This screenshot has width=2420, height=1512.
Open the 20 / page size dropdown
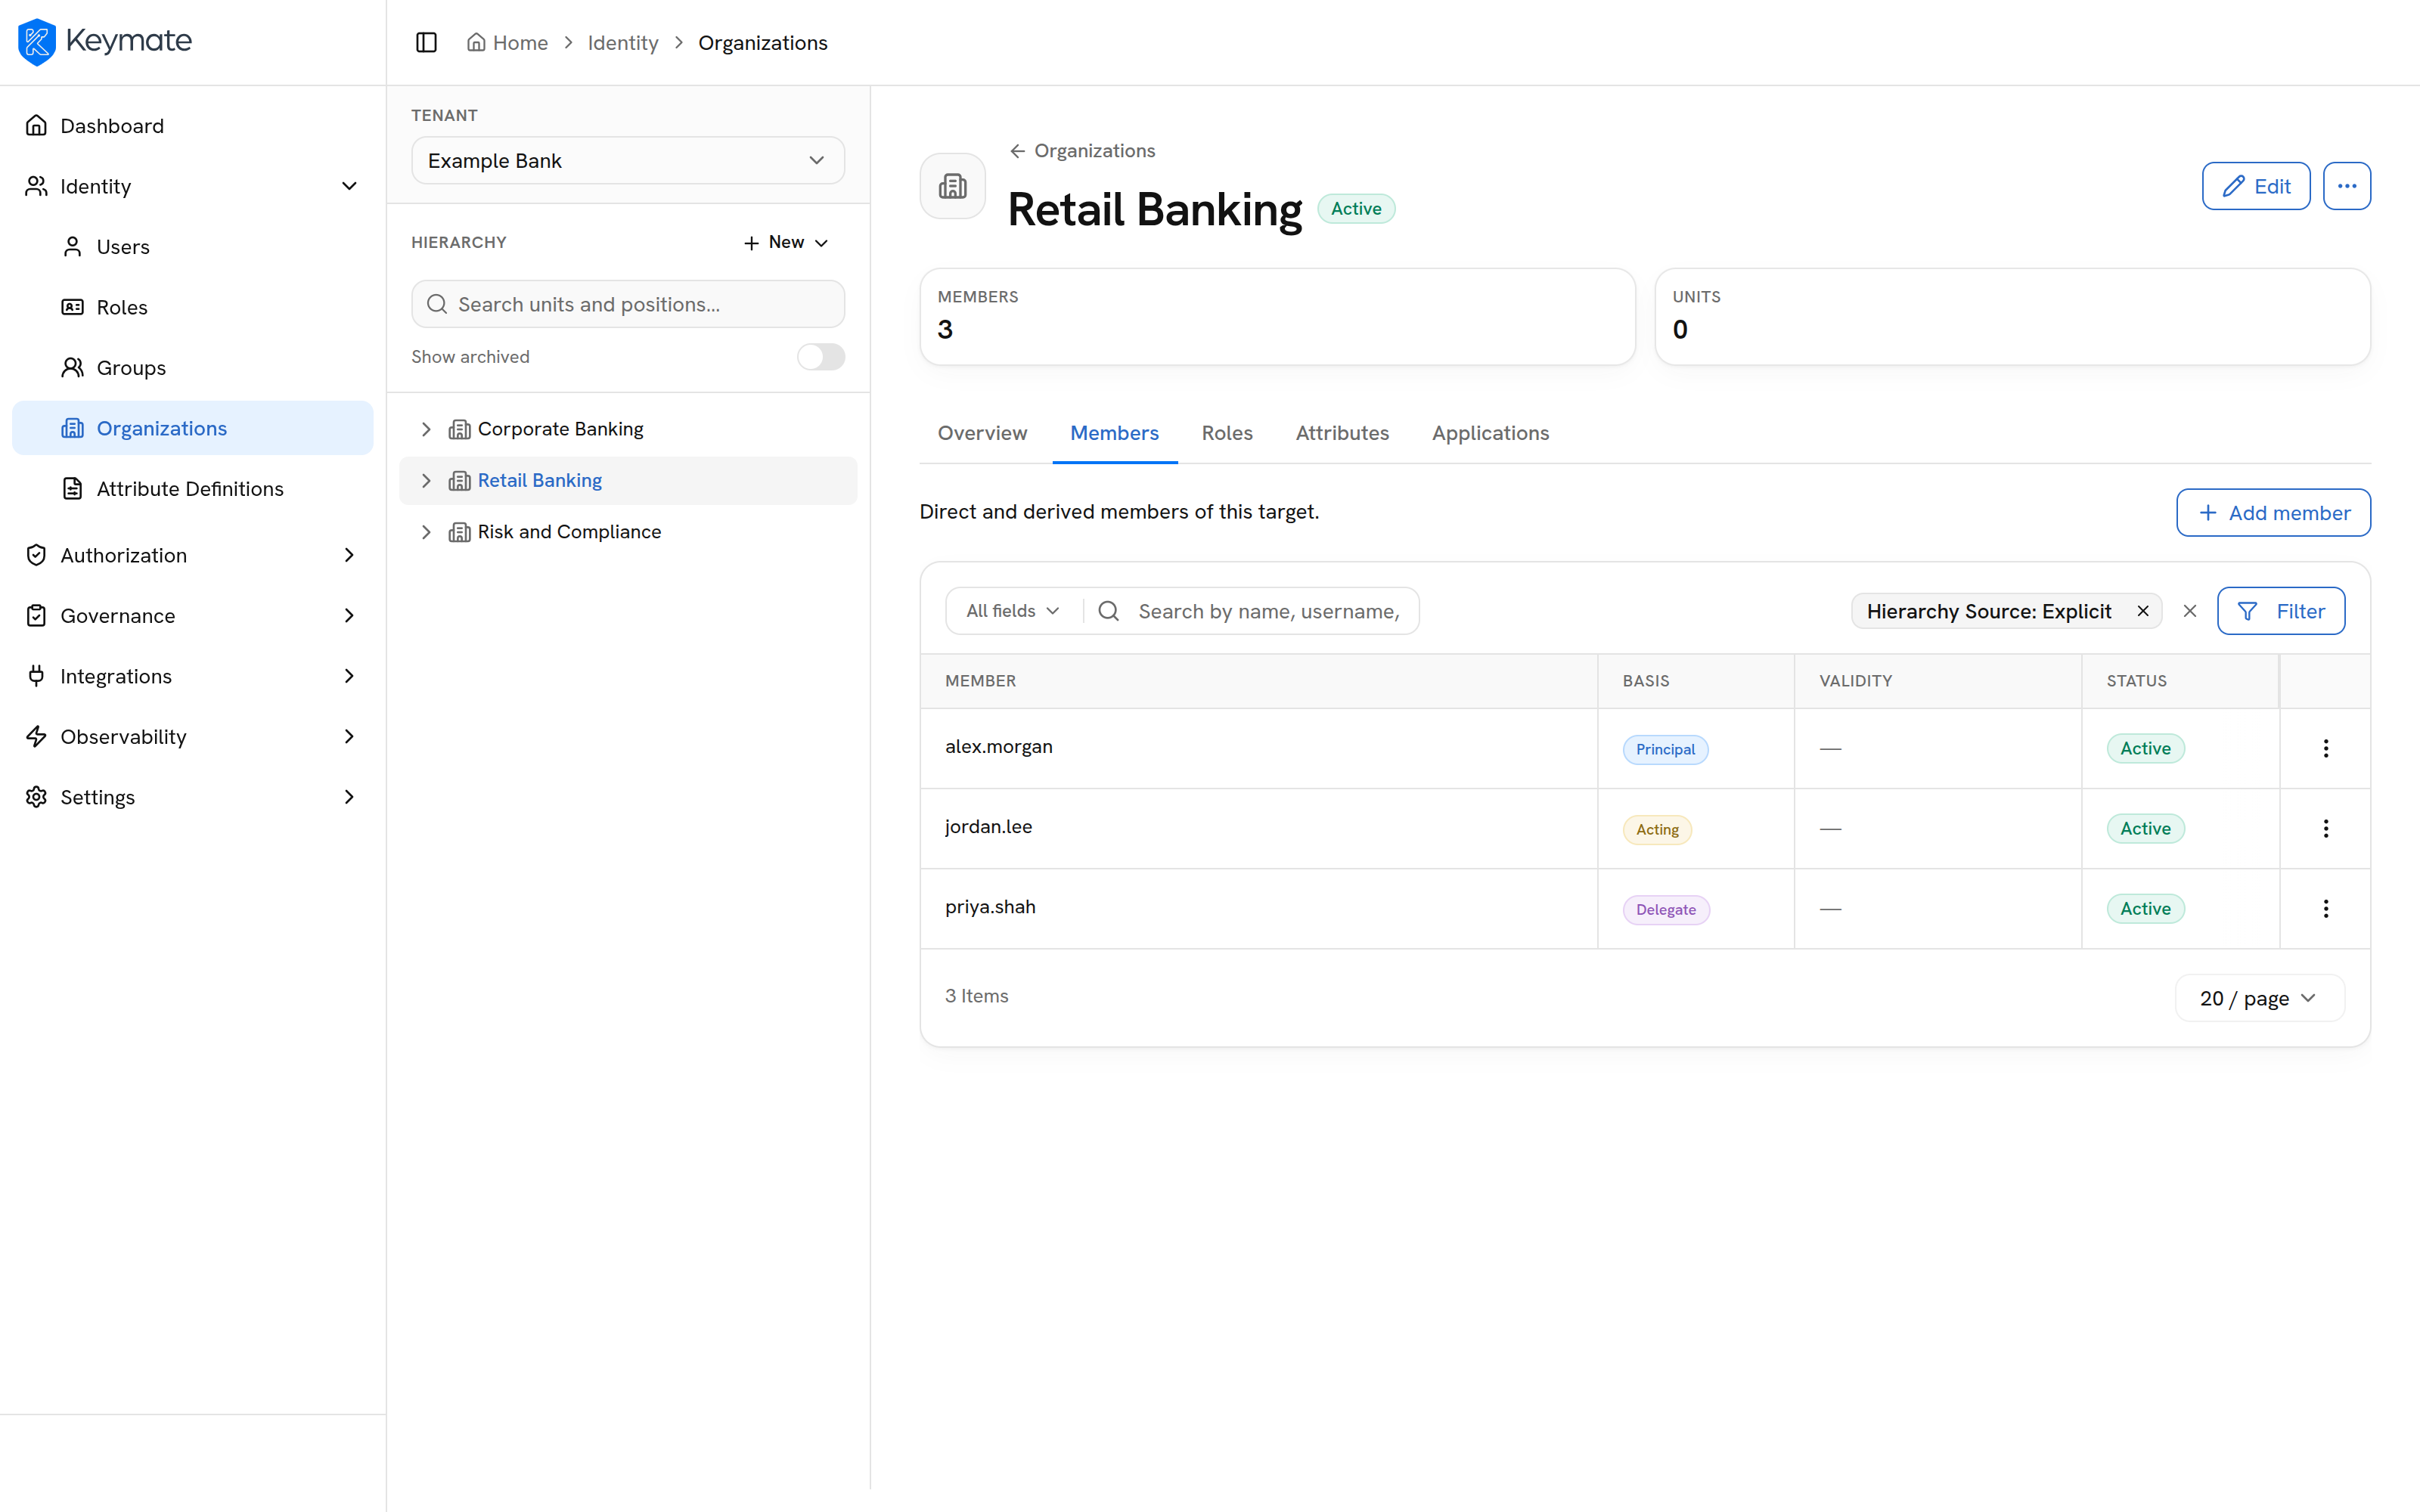pyautogui.click(x=2258, y=998)
